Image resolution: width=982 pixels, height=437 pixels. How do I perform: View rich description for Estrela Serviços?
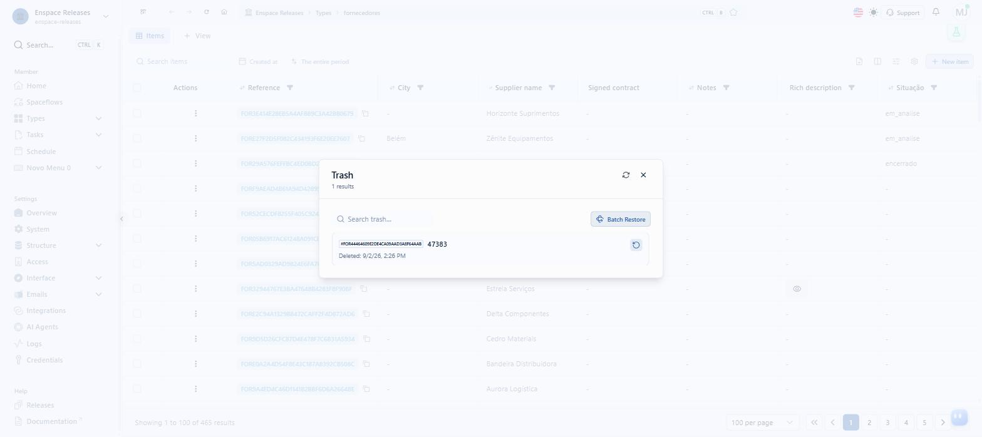point(797,289)
